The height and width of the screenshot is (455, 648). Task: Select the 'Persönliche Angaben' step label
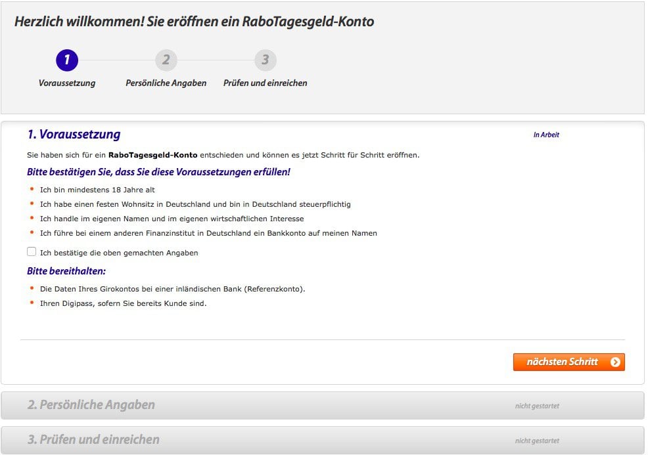(166, 83)
